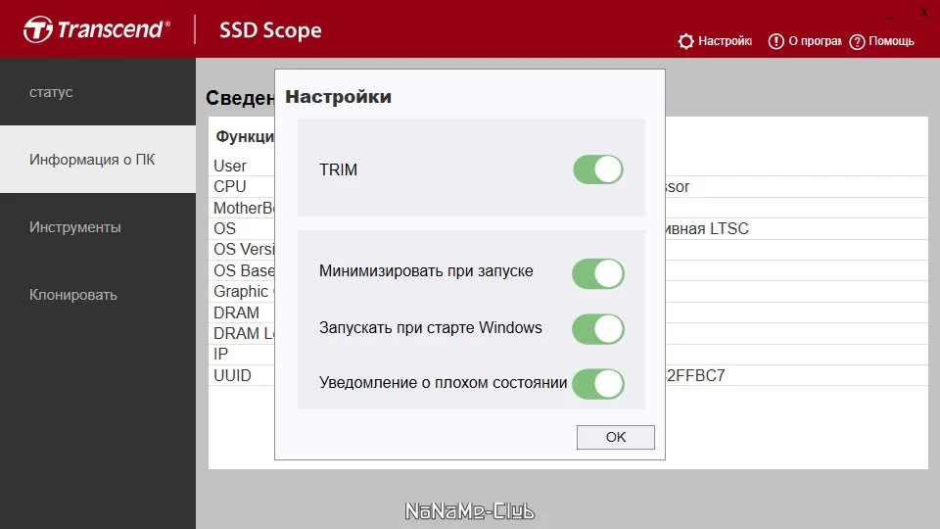
Task: Click the О программе exclamation icon
Action: pyautogui.click(x=775, y=41)
